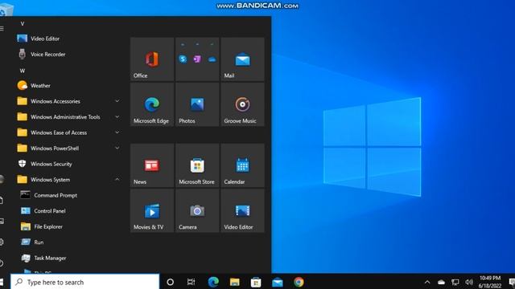
Task: Collapse the Windows System folder
Action: [69, 180]
